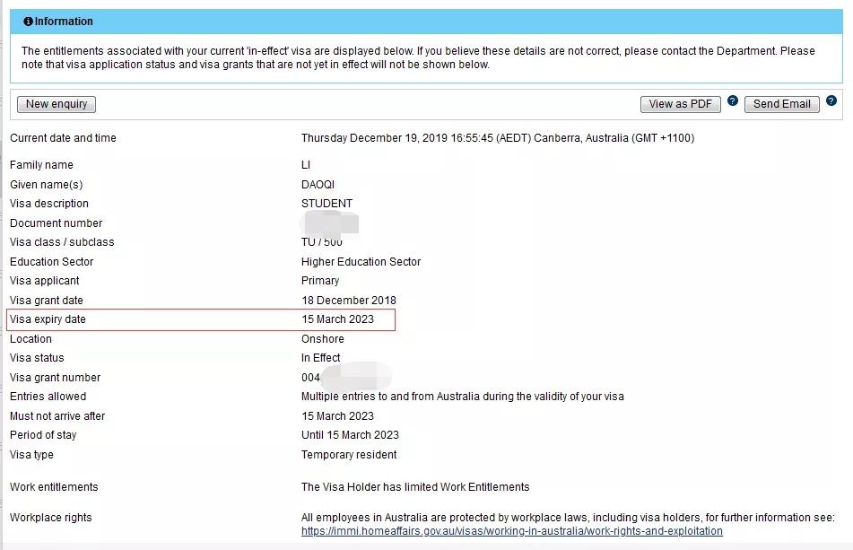Select 'Until 15 March 2023' period of stay
Viewport: 853px width, 550px height.
tap(351, 435)
